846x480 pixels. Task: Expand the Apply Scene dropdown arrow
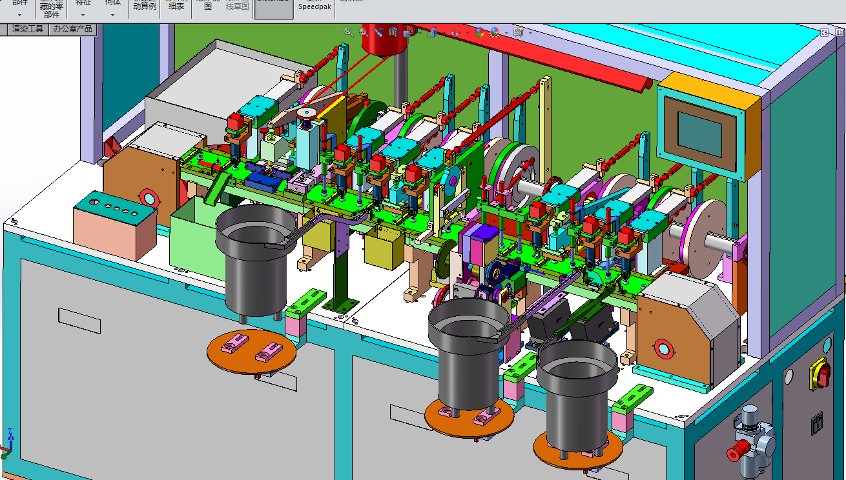click(506, 33)
